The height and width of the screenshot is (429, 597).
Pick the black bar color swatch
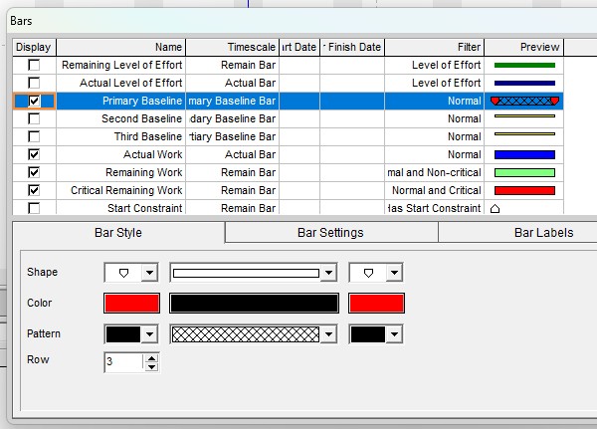click(x=254, y=304)
